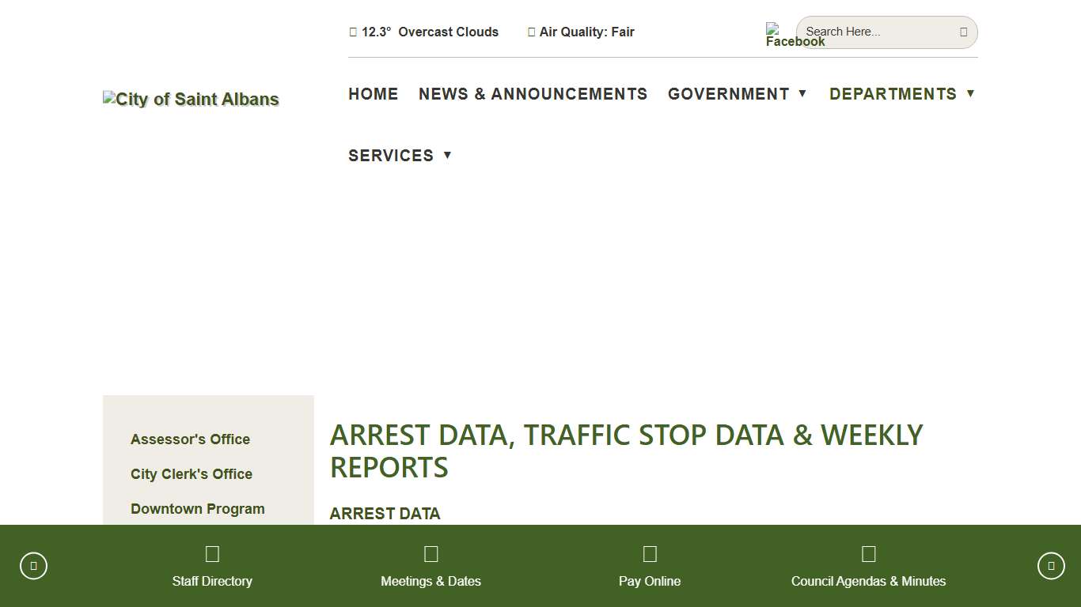Click the left arrow circle in footer
The height and width of the screenshot is (607, 1081).
[x=33, y=565]
